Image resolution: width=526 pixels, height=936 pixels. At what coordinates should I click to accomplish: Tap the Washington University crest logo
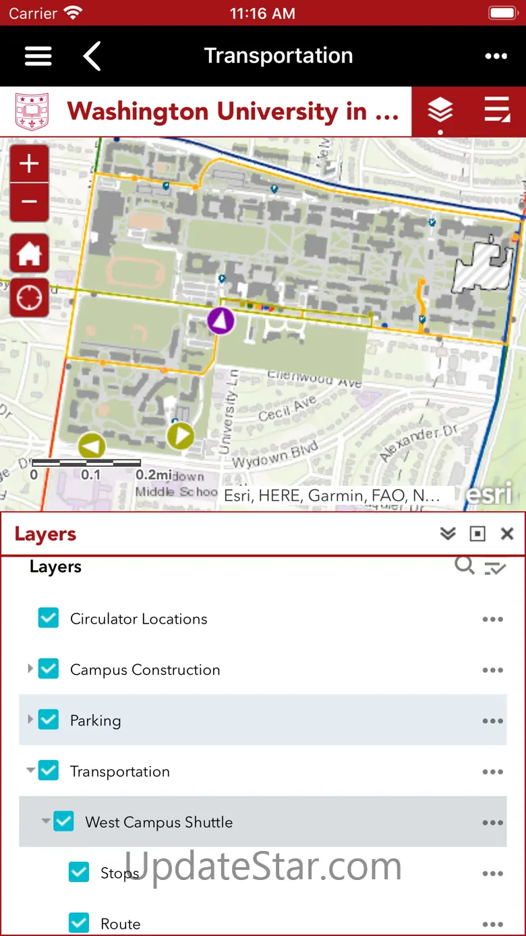click(32, 112)
